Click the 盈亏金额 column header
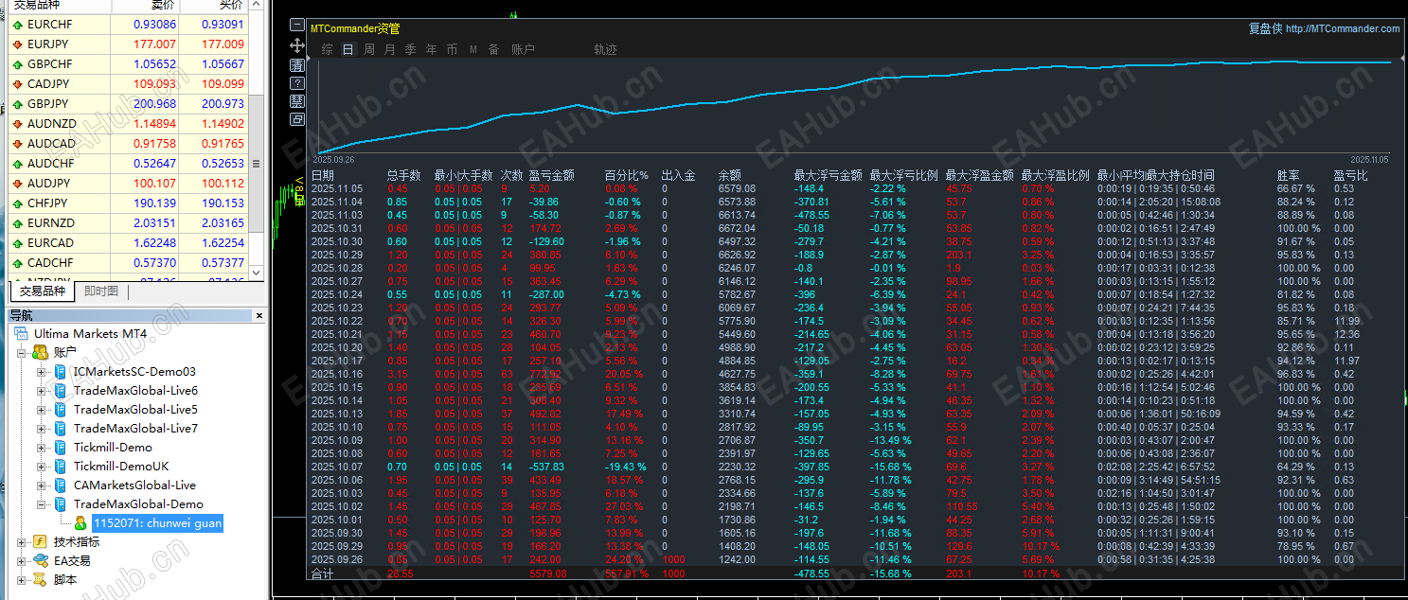Screen dimensions: 1408x600 [552, 175]
